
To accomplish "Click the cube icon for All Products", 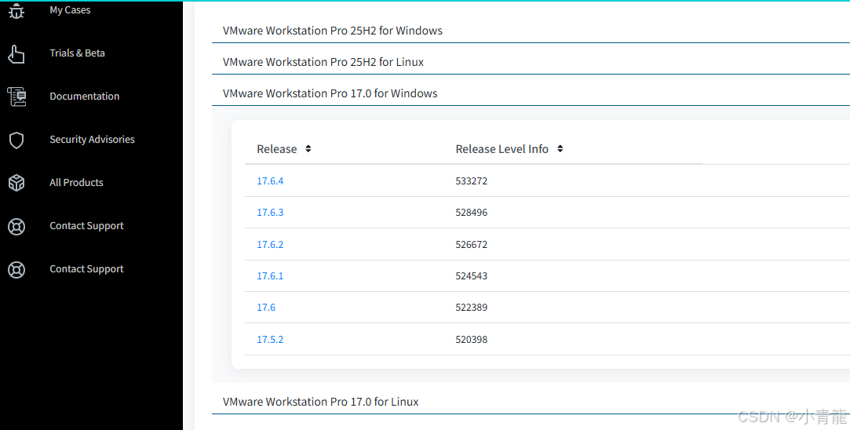I will [x=16, y=183].
